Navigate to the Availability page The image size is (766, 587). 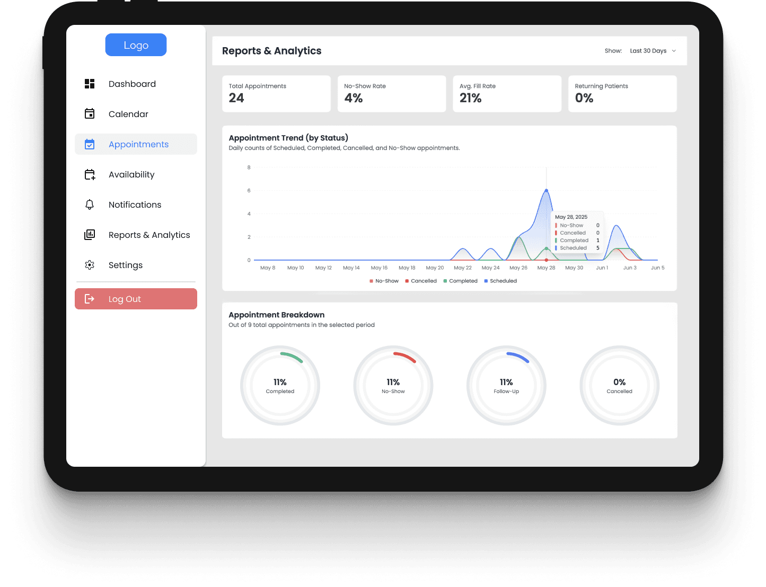131,174
